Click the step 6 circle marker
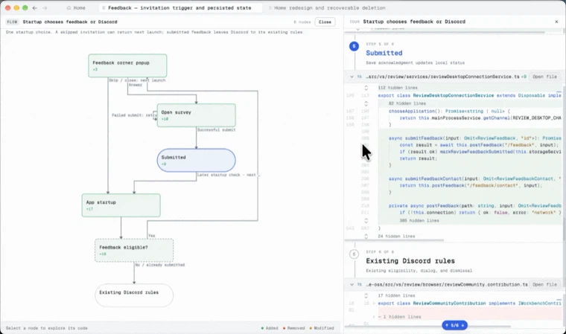566x334 pixels. pos(354,254)
